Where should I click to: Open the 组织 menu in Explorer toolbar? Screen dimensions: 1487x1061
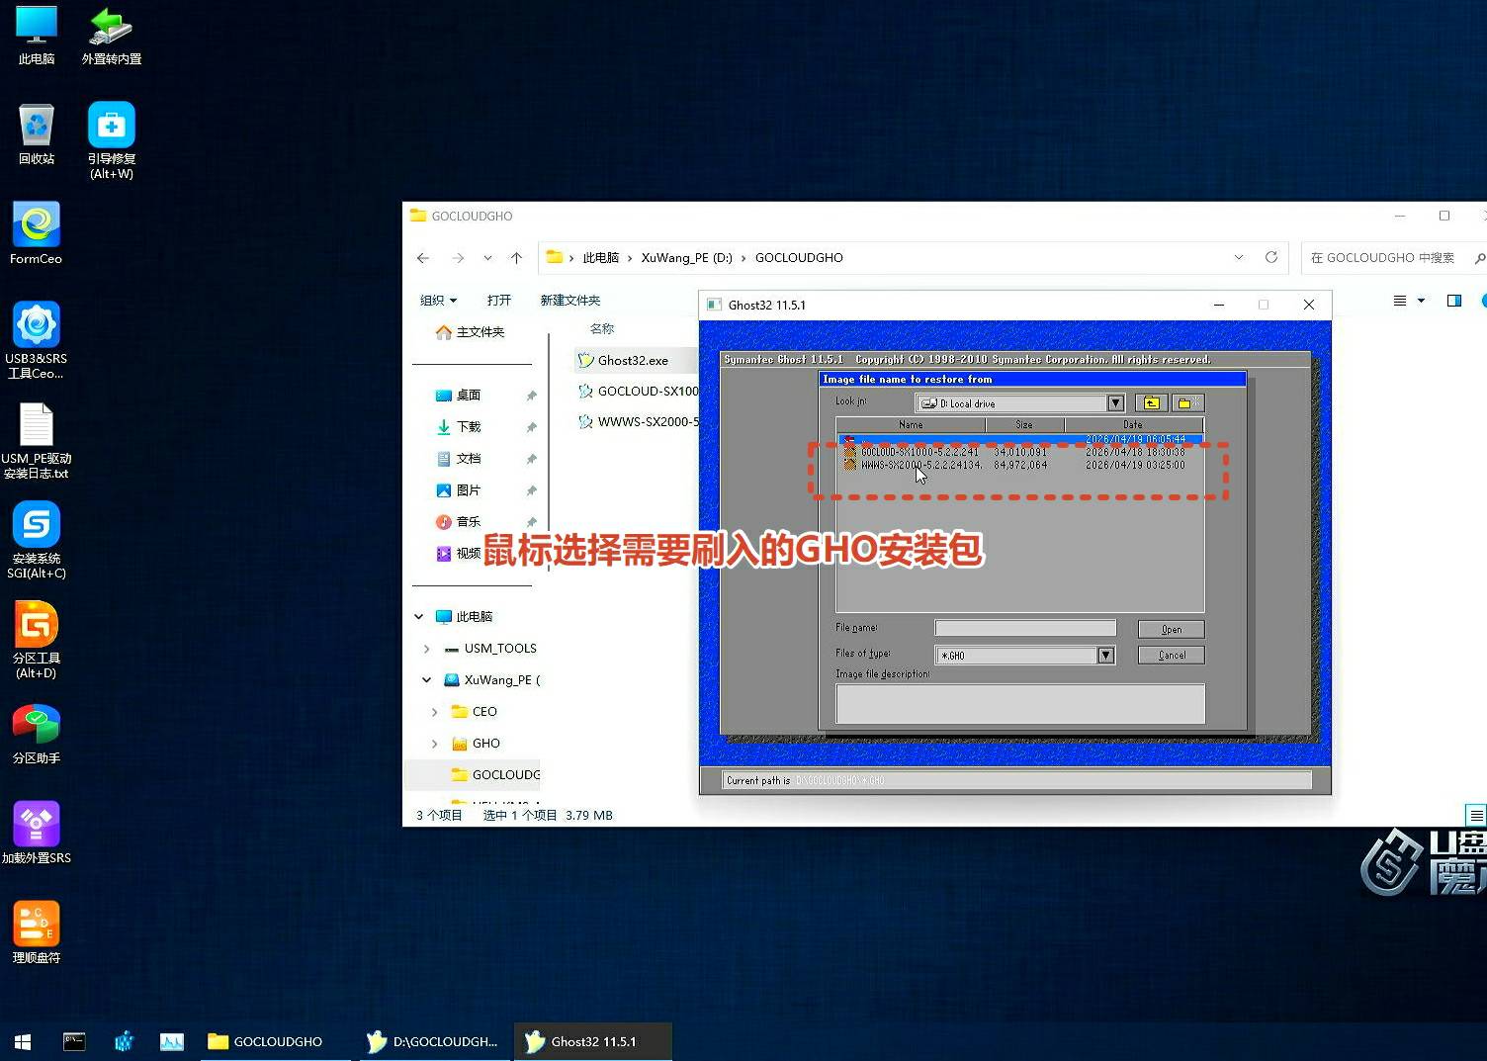pos(438,301)
